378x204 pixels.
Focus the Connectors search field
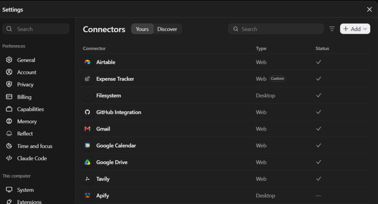(276, 29)
